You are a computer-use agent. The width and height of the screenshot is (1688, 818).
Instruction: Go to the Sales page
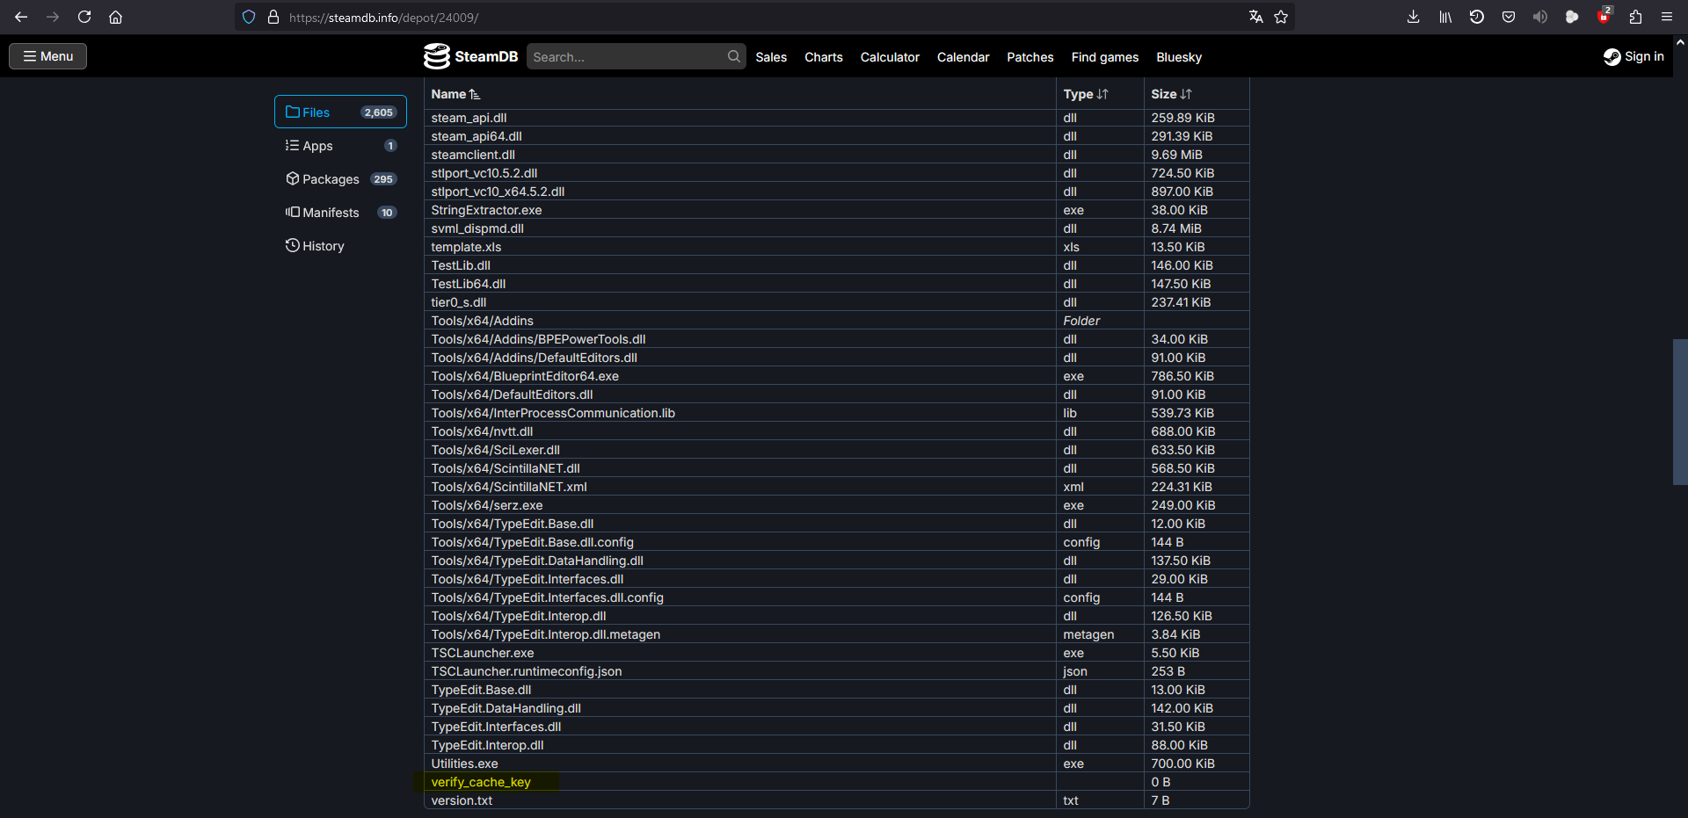(771, 57)
